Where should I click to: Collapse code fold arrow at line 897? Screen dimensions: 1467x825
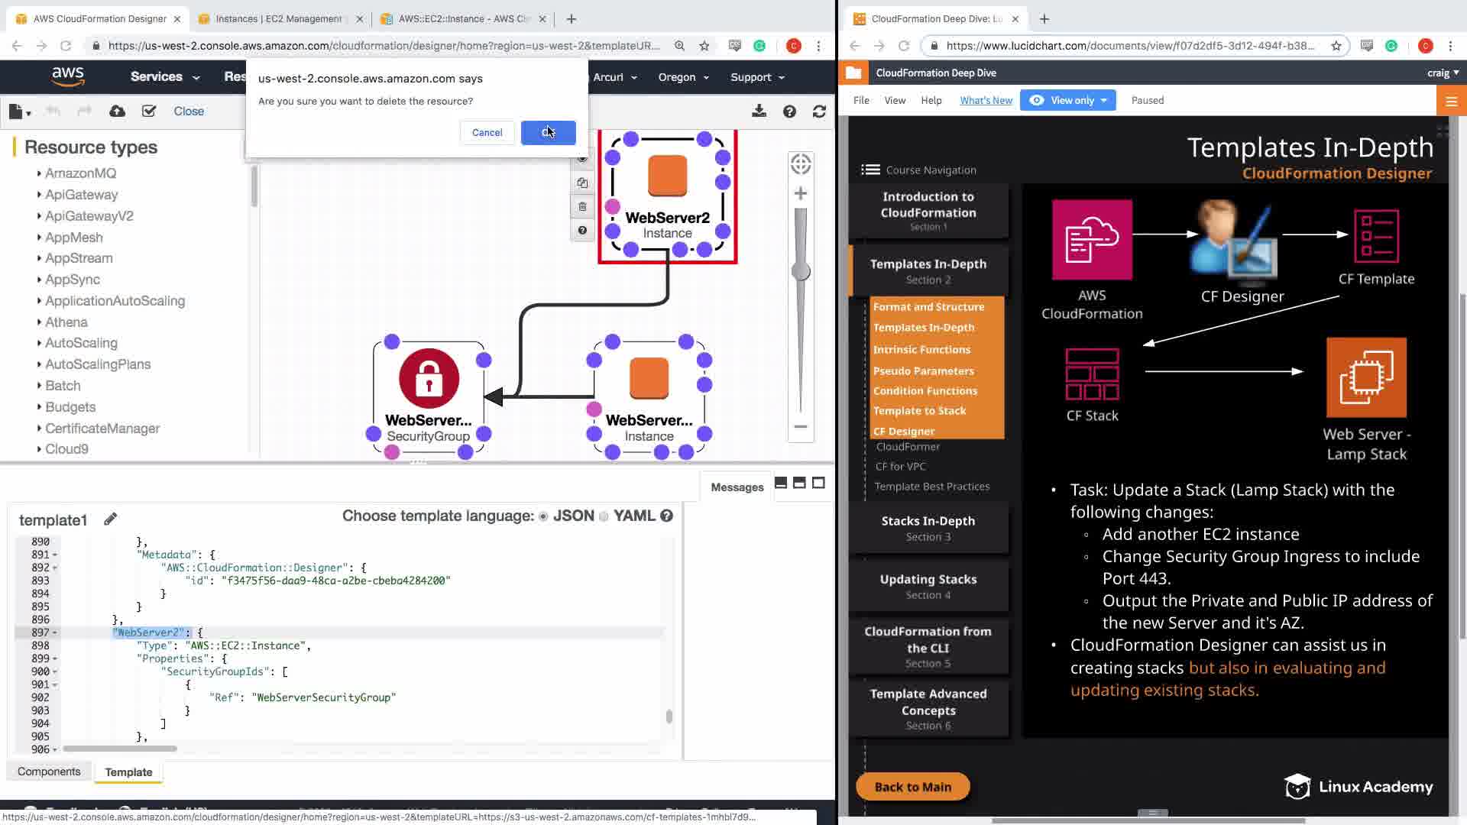[x=55, y=633]
